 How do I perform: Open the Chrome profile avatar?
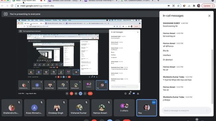click(199, 6)
